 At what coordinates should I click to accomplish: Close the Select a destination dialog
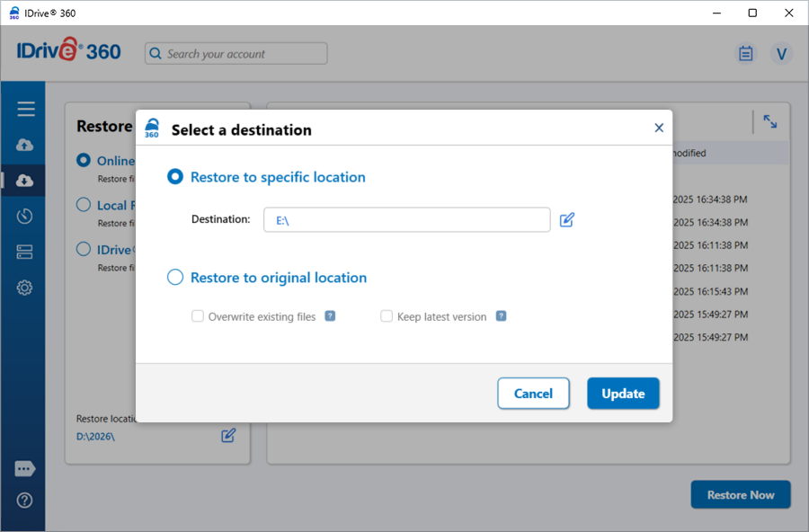click(659, 129)
